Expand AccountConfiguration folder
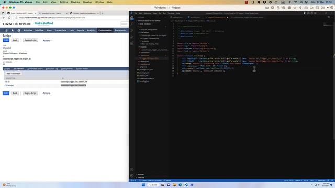The width and height of the screenshot is (335, 188). (x=149, y=30)
